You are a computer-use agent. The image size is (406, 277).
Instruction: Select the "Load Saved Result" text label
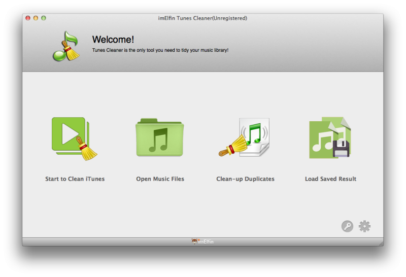(x=330, y=179)
